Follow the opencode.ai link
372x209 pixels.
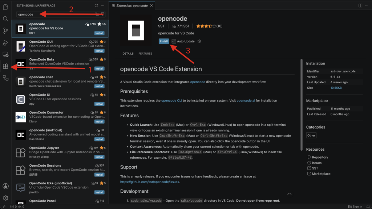246,100
